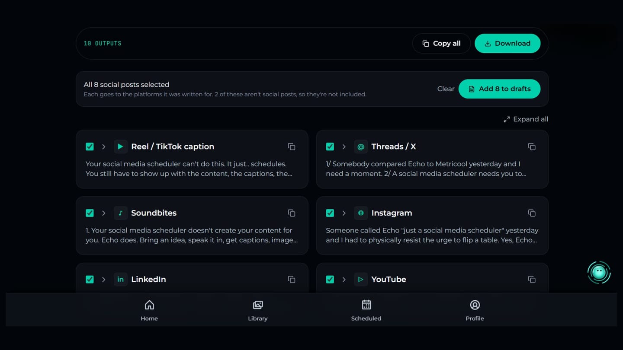
Task: Click the Instagram platform icon
Action: tap(361, 213)
